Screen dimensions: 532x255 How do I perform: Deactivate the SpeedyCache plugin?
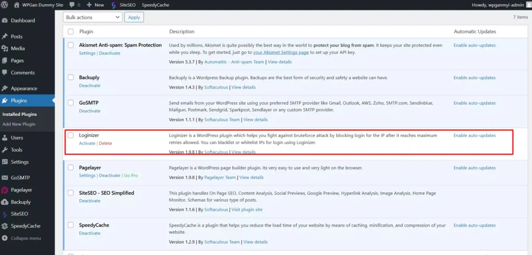pos(89,233)
